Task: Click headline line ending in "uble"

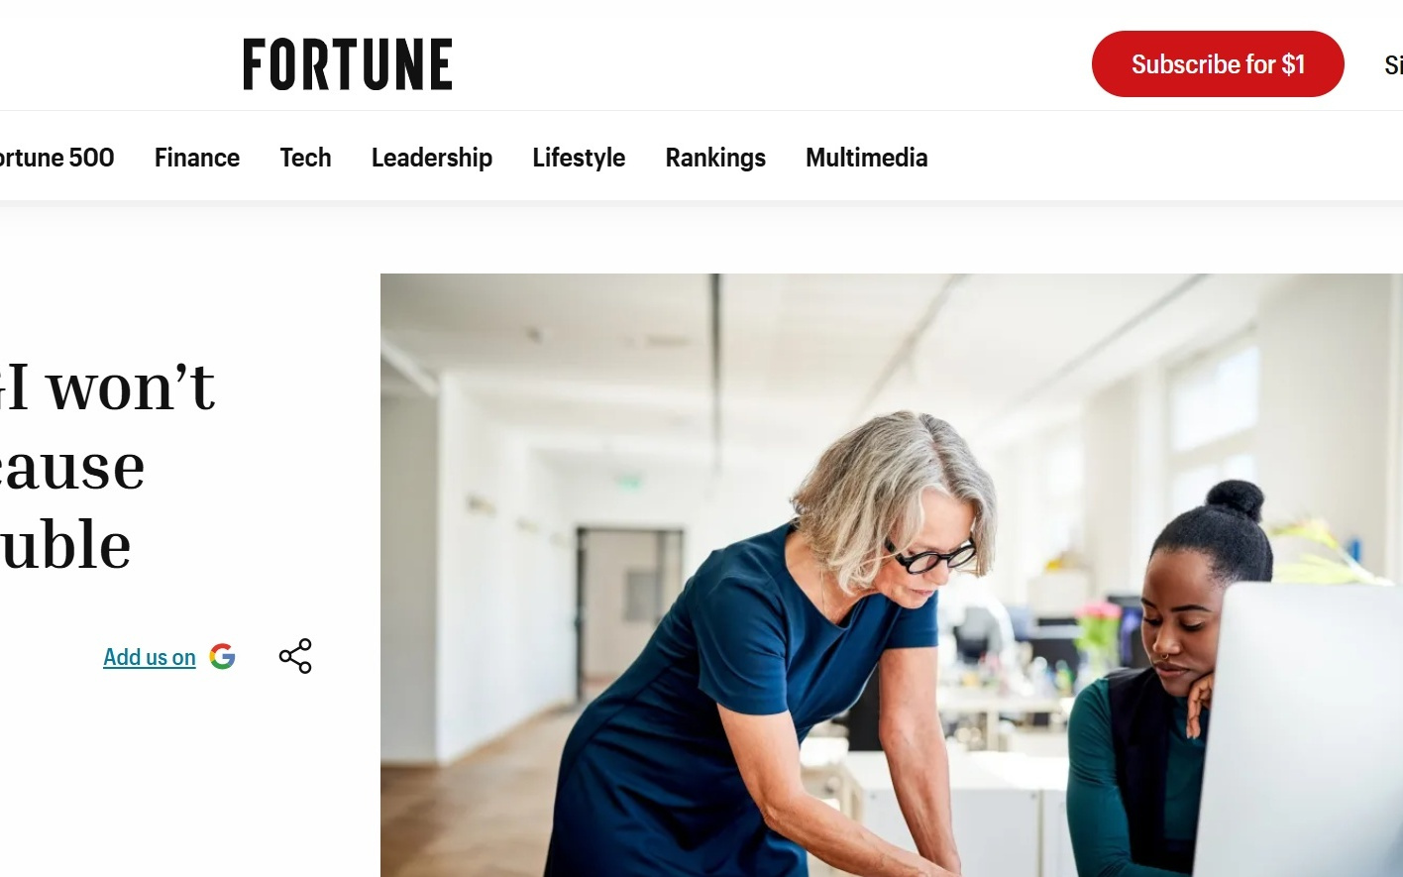Action: point(65,544)
